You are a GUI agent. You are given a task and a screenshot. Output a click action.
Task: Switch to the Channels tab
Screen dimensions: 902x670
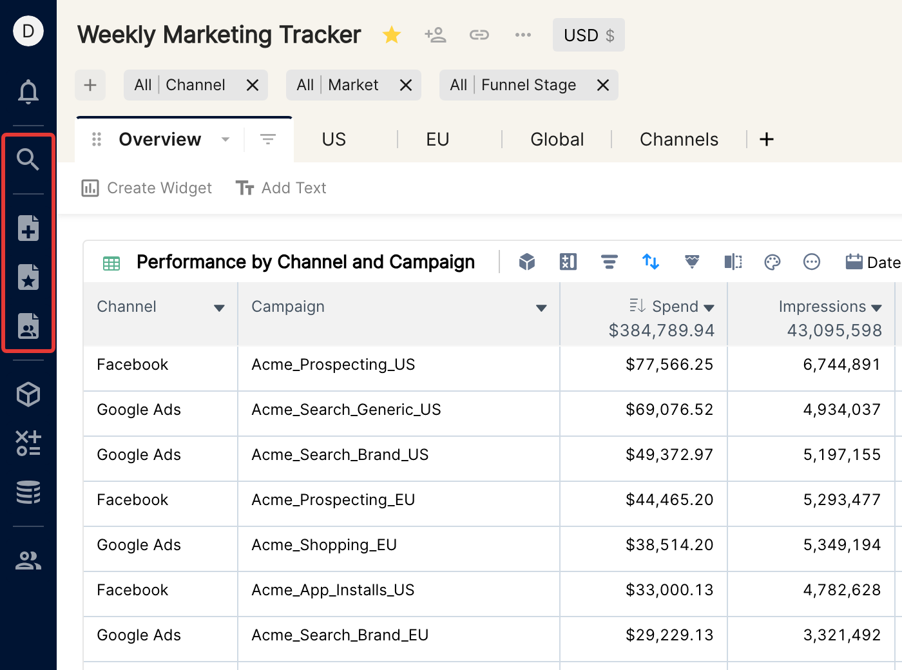tap(679, 139)
